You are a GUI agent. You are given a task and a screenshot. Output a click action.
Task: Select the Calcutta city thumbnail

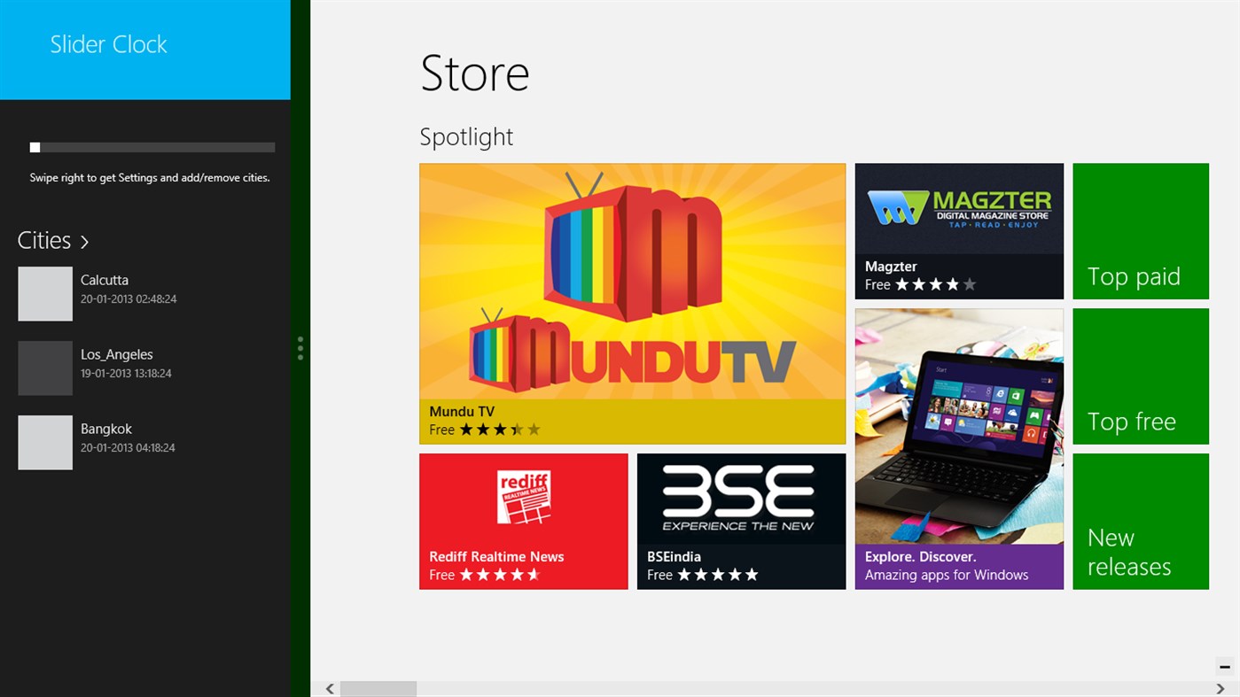click(45, 294)
